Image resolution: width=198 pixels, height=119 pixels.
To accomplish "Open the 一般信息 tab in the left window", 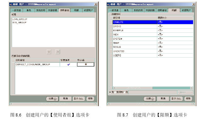I will 16,10.
